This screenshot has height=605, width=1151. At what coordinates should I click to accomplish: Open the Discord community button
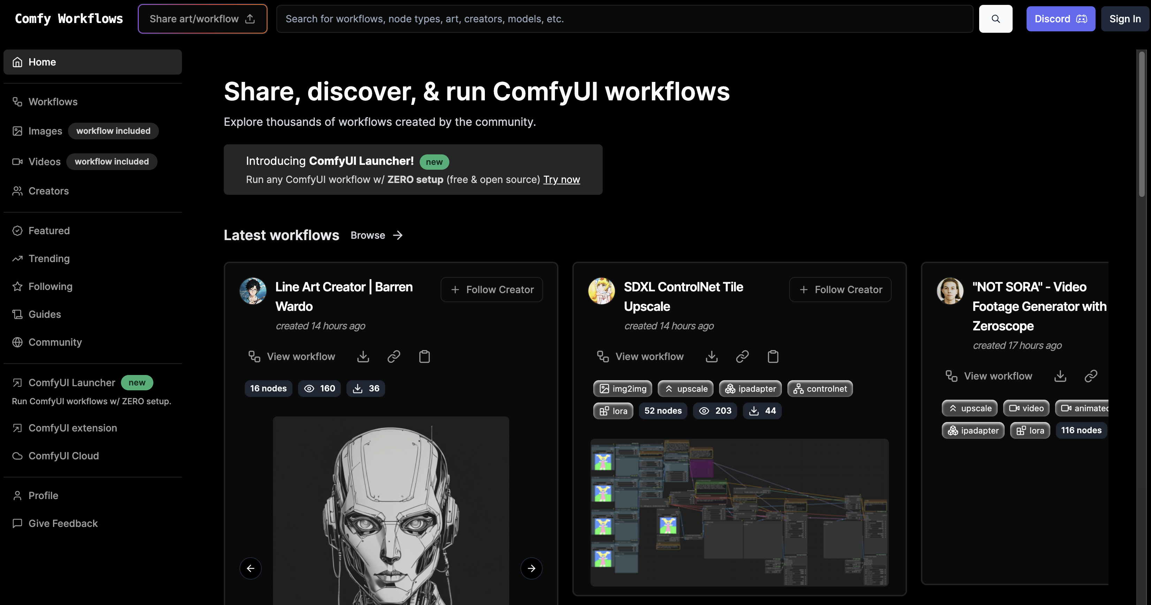click(1060, 19)
